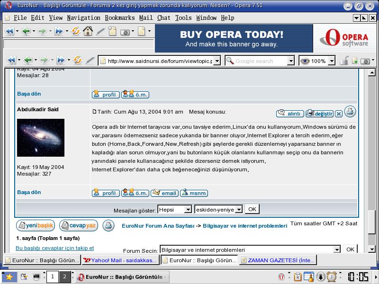The height and width of the screenshot is (284, 379).
Task: Expand Back history arrow in top toolbar
Action: 34,31
